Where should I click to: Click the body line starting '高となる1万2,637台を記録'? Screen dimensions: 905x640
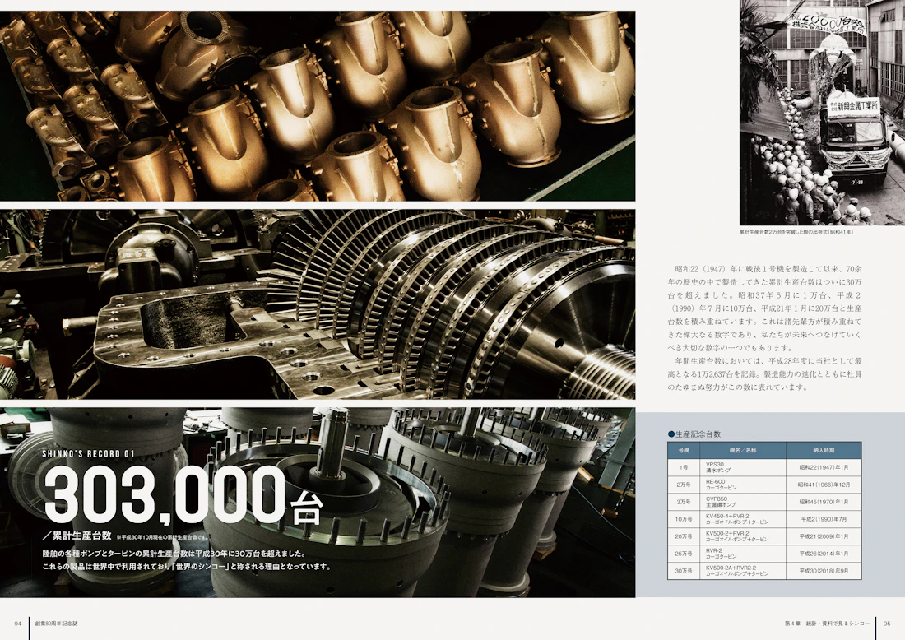765,374
